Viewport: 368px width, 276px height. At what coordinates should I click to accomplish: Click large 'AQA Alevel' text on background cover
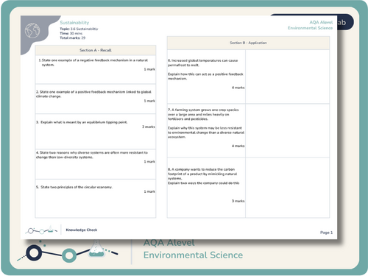coord(169,243)
